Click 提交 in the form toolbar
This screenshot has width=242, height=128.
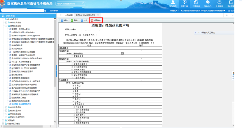[64, 21]
